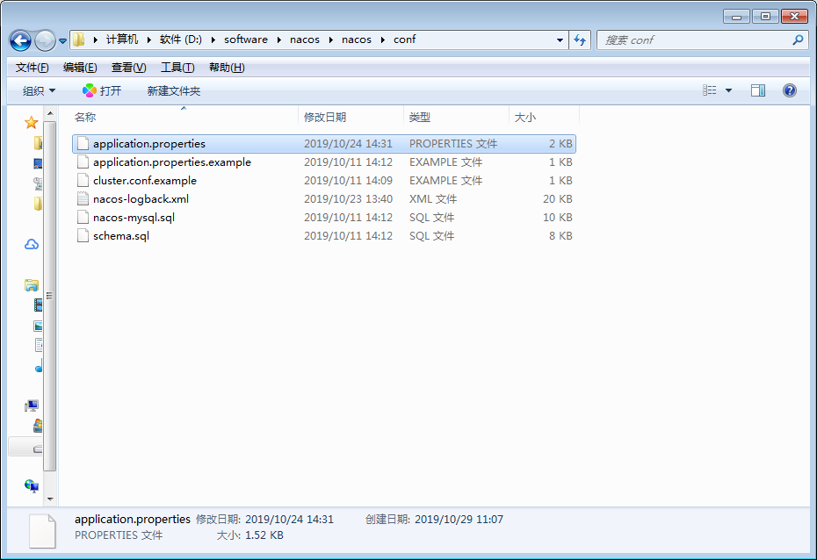Select the application.properties file
Screen dimensions: 817x560
tap(324, 144)
